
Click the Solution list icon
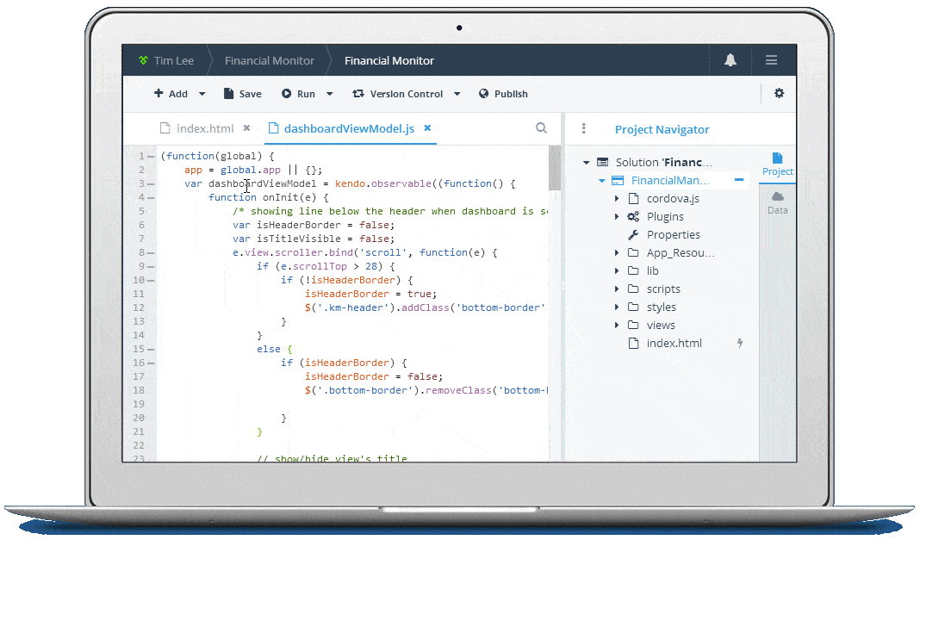pyautogui.click(x=602, y=163)
